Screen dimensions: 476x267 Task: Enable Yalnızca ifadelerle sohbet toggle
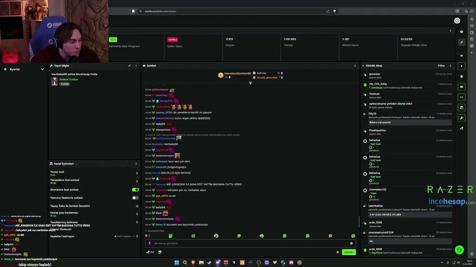pyautogui.click(x=135, y=198)
